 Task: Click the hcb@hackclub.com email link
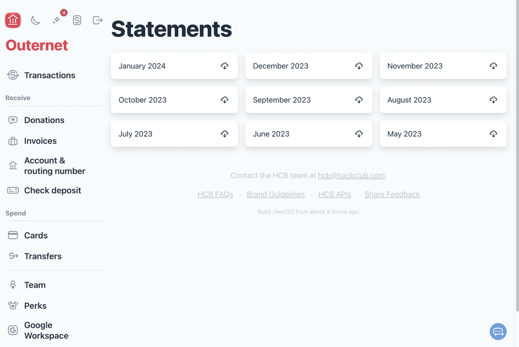click(351, 176)
